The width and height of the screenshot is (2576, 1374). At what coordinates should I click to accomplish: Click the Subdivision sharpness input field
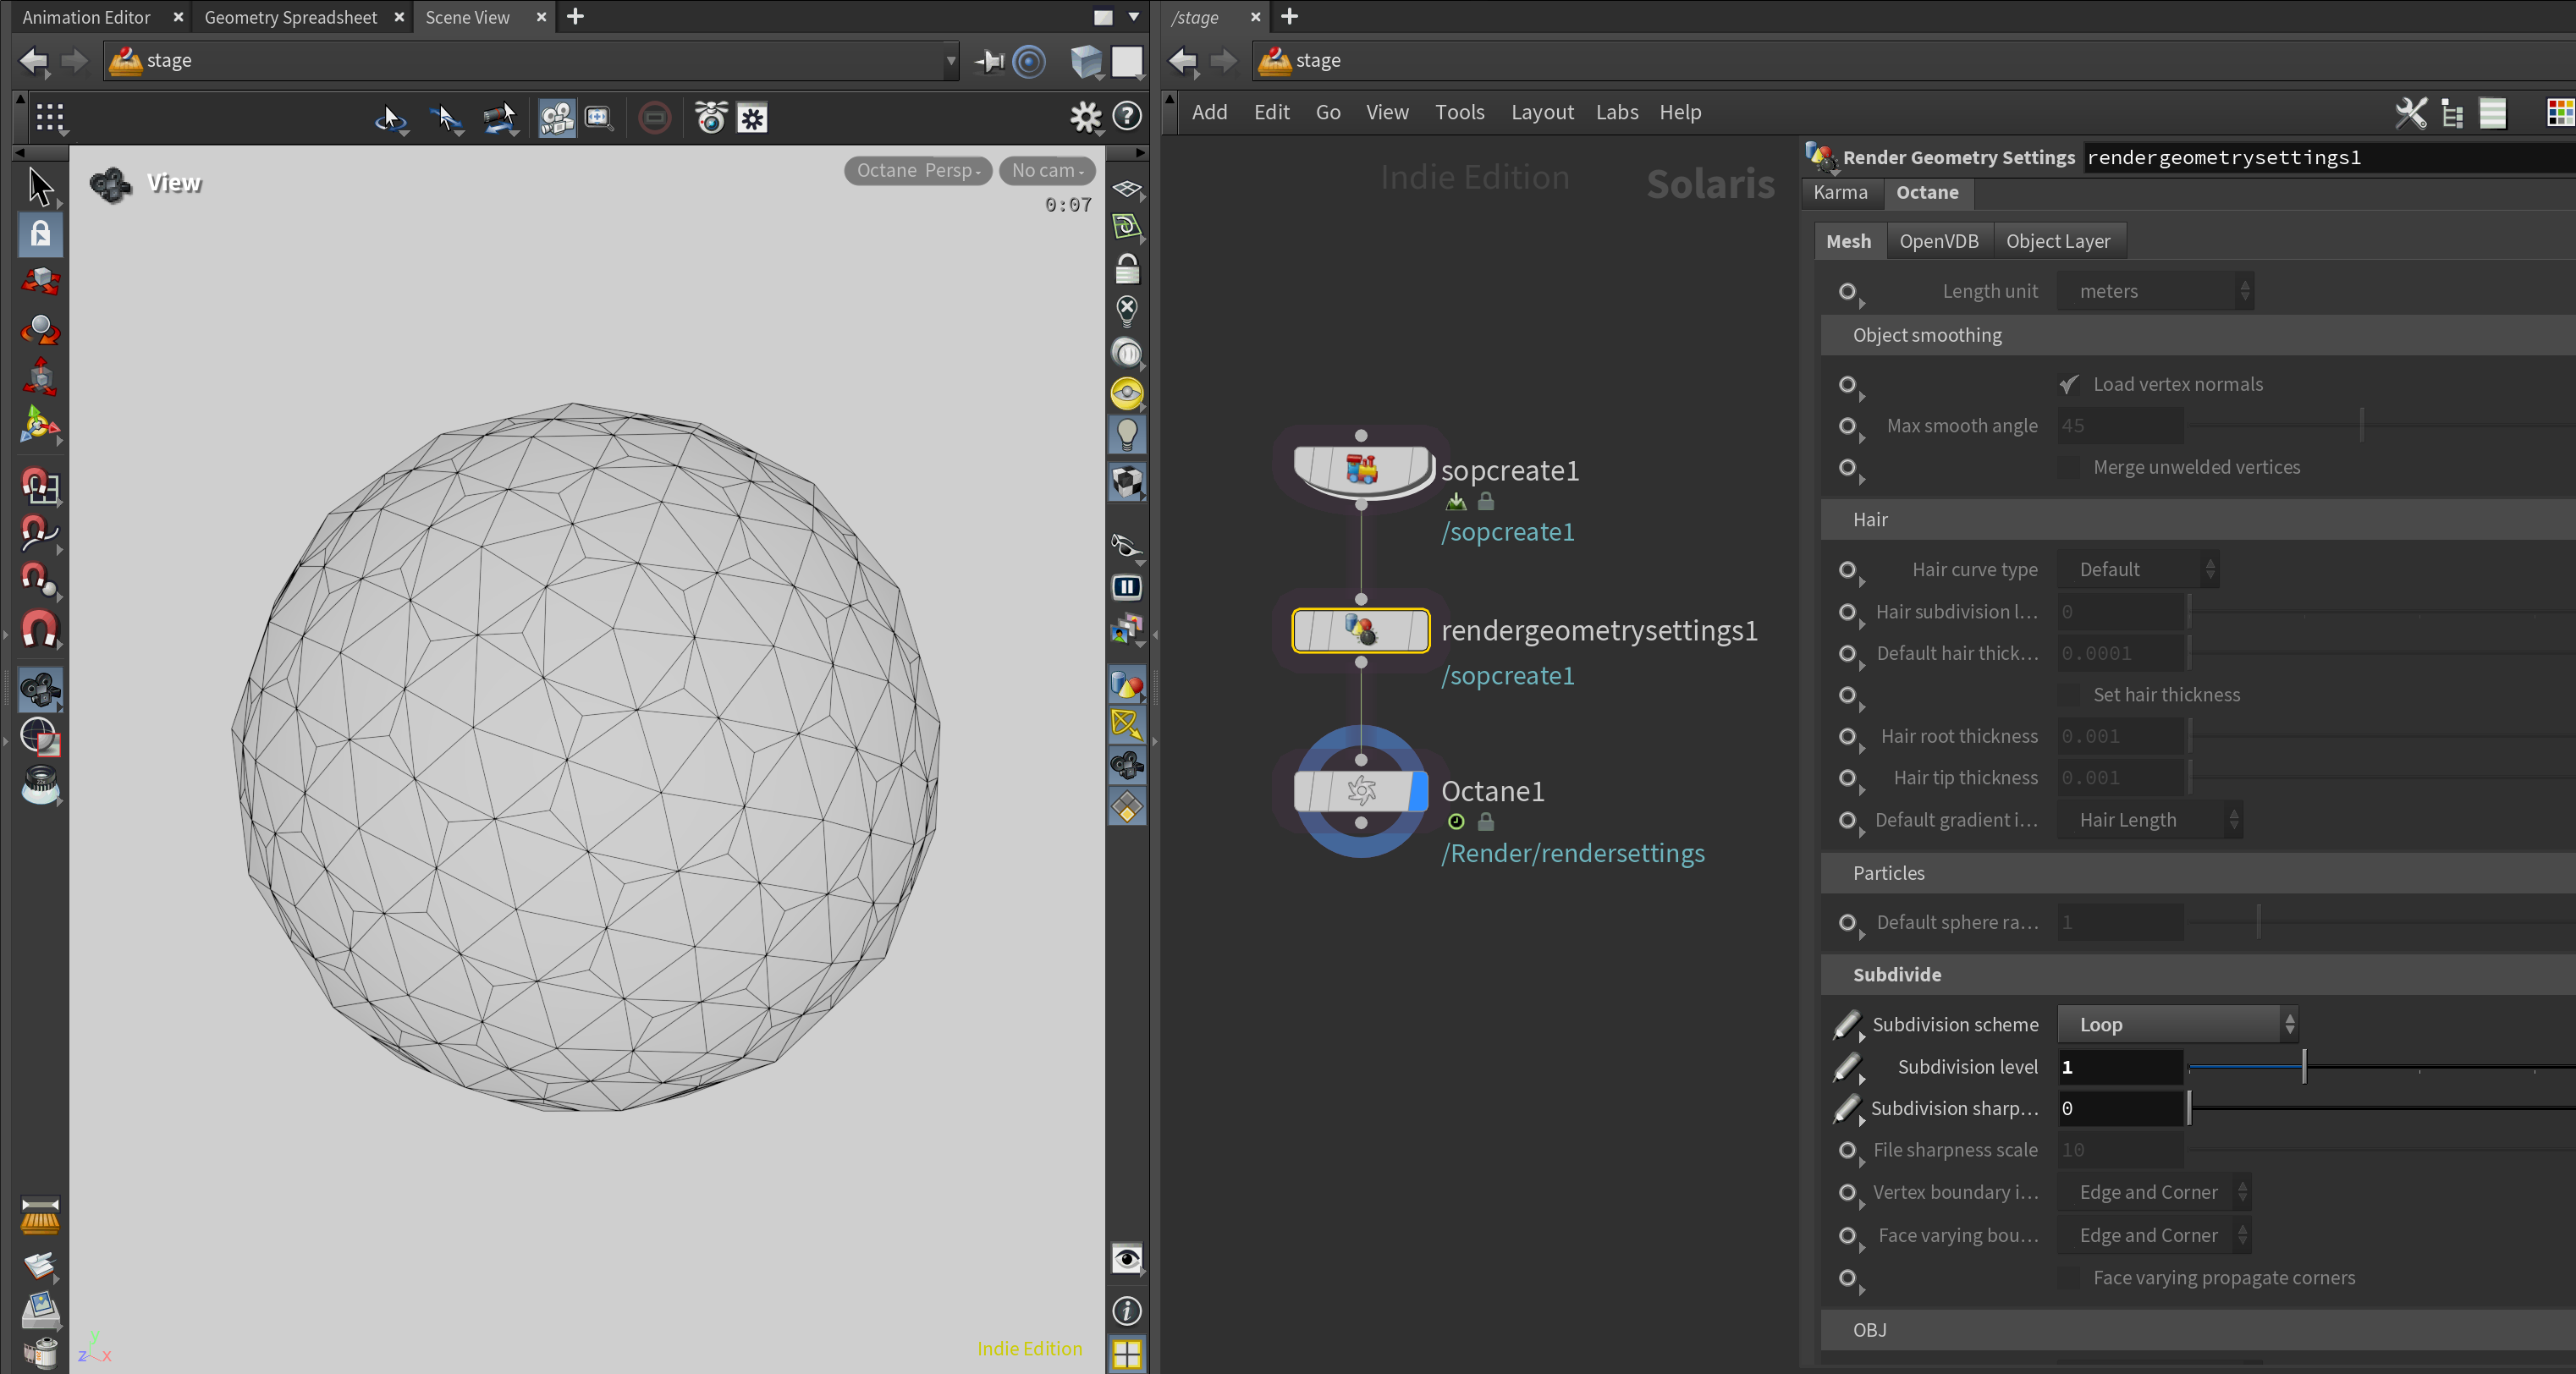click(2119, 1108)
